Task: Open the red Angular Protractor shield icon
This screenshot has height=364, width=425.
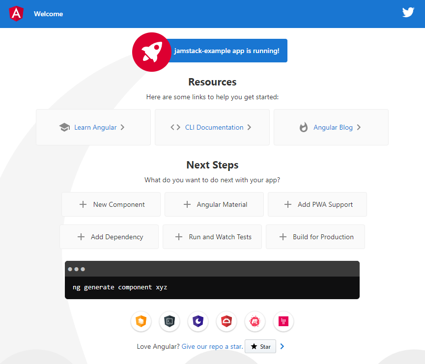Action: coord(227,321)
